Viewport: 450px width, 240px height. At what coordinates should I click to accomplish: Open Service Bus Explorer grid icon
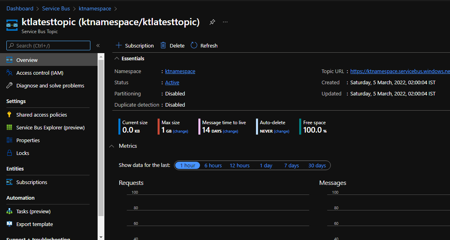10,127
